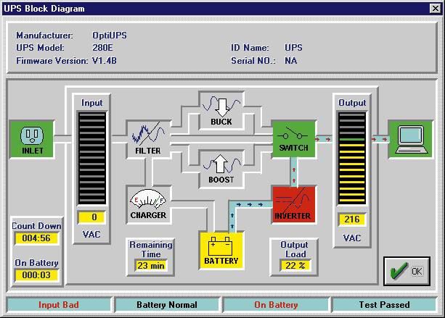
Task: Click the Test Passed status panel
Action: pyautogui.click(x=384, y=305)
